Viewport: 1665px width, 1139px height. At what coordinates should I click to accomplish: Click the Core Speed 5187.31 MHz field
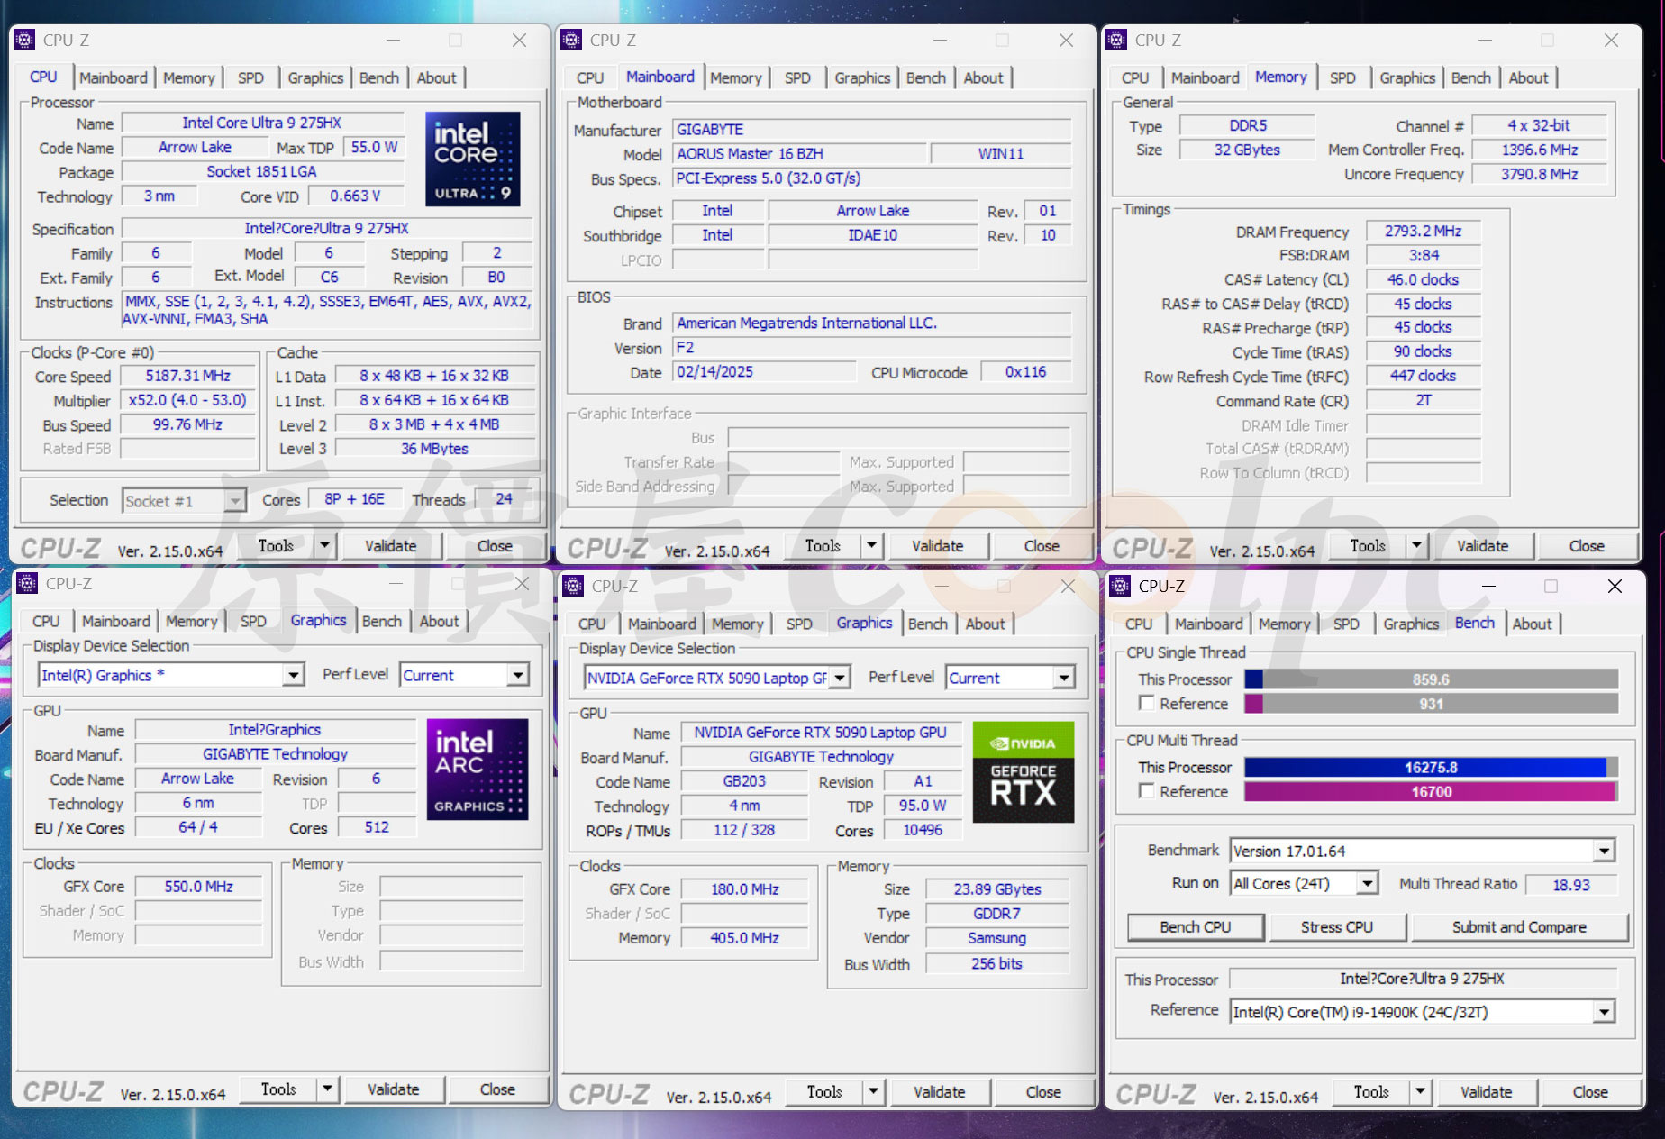click(x=188, y=376)
